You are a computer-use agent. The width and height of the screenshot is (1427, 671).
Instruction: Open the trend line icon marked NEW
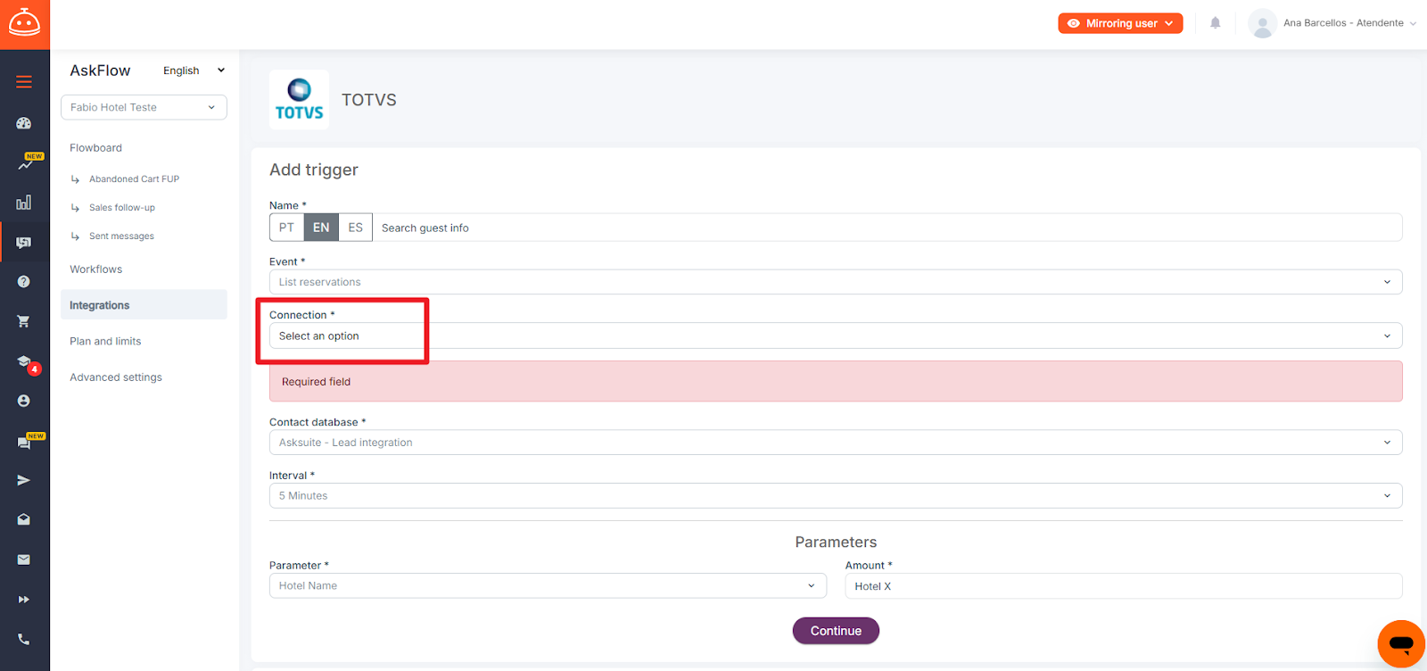pyautogui.click(x=27, y=162)
